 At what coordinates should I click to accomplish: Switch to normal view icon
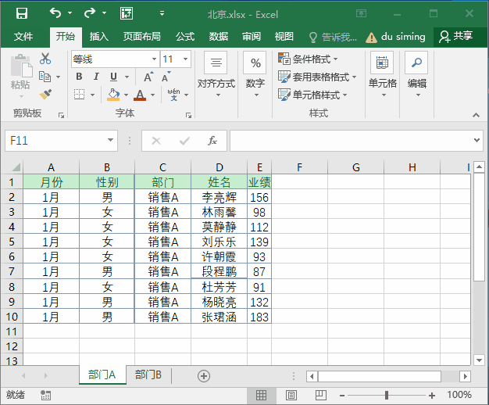point(262,396)
